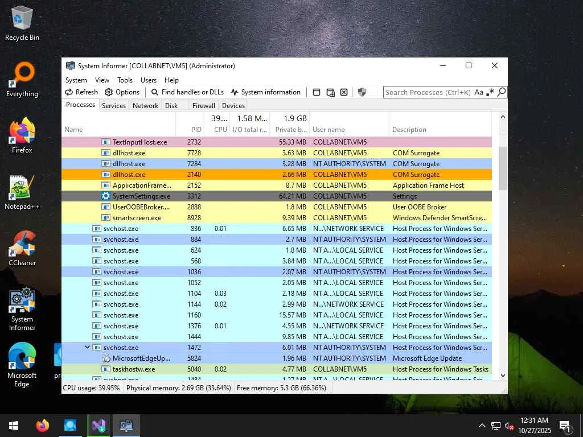Open the Everything desktop shortcut
This screenshot has height=437, width=583.
(22, 80)
